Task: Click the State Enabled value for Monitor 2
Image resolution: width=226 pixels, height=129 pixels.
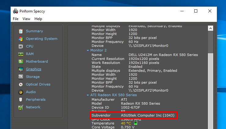Action: tap(135, 67)
